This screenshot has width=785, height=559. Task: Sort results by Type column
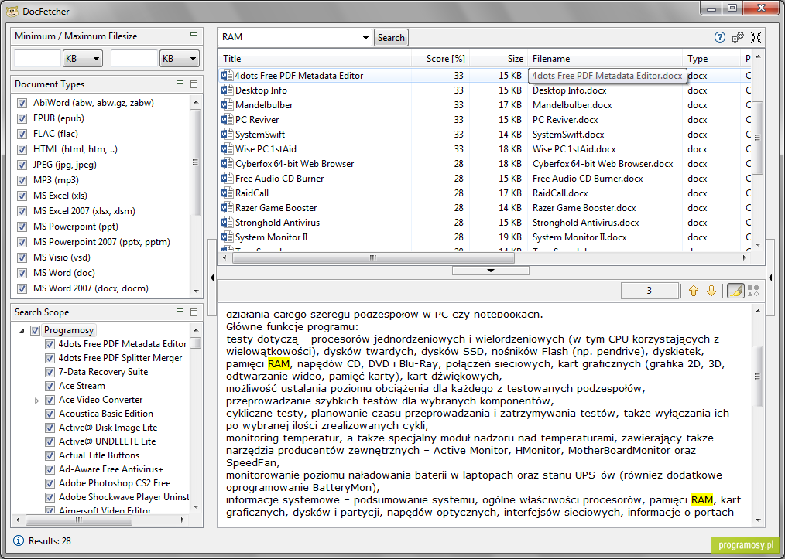pyautogui.click(x=711, y=59)
